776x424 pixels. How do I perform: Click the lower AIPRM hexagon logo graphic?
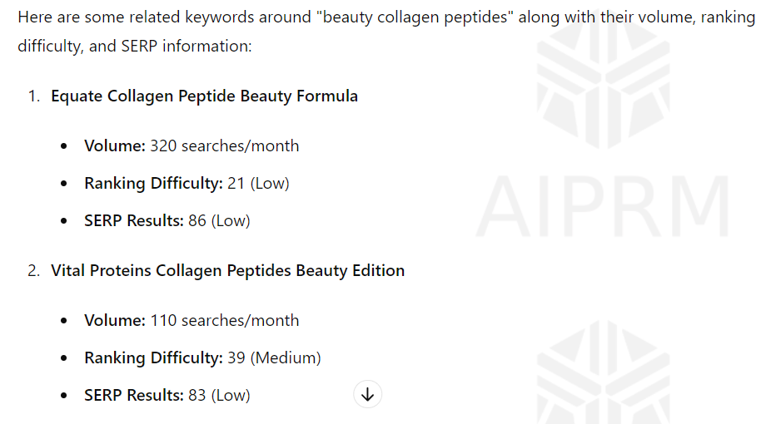tap(604, 372)
